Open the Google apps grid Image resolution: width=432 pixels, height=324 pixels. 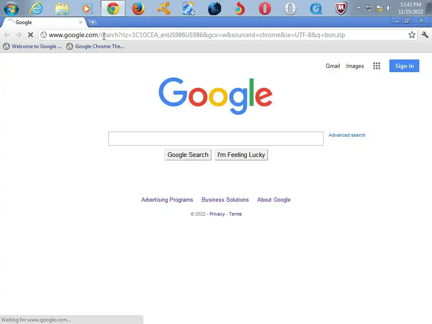point(377,66)
